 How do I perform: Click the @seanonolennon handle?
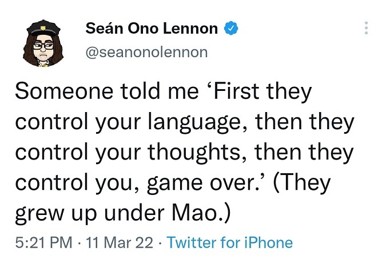click(x=146, y=53)
